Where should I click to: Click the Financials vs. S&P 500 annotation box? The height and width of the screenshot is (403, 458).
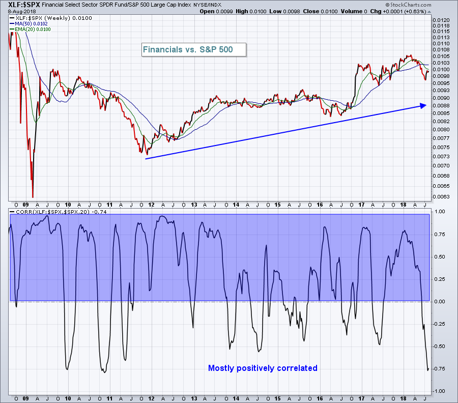click(x=194, y=50)
